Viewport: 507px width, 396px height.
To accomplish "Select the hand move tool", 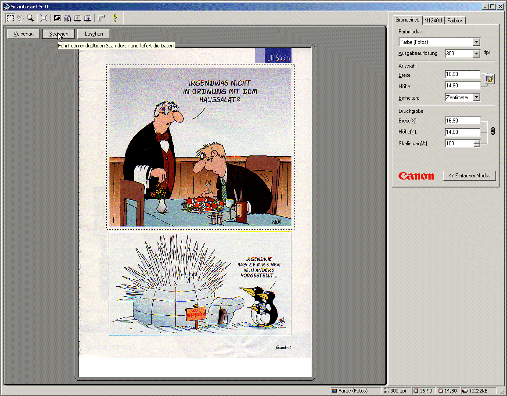I will pos(20,18).
